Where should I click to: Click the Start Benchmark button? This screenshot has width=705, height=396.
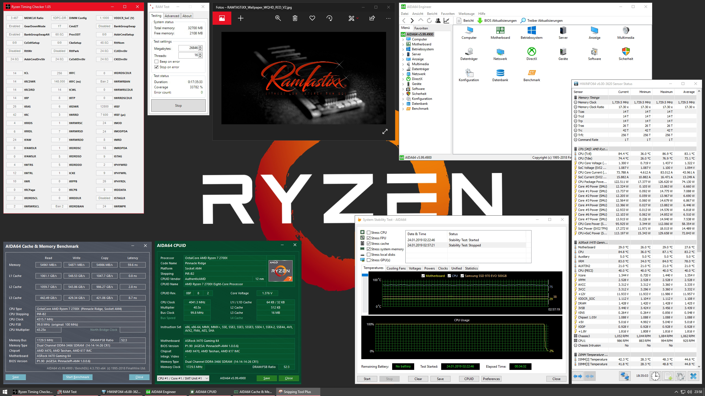(78, 377)
